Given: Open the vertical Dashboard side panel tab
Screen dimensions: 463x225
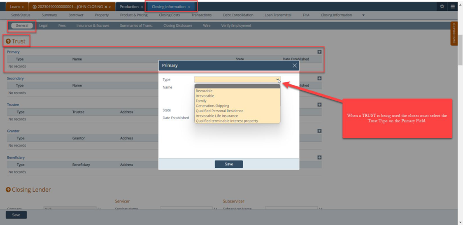Looking at the screenshot, I should [x=454, y=34].
